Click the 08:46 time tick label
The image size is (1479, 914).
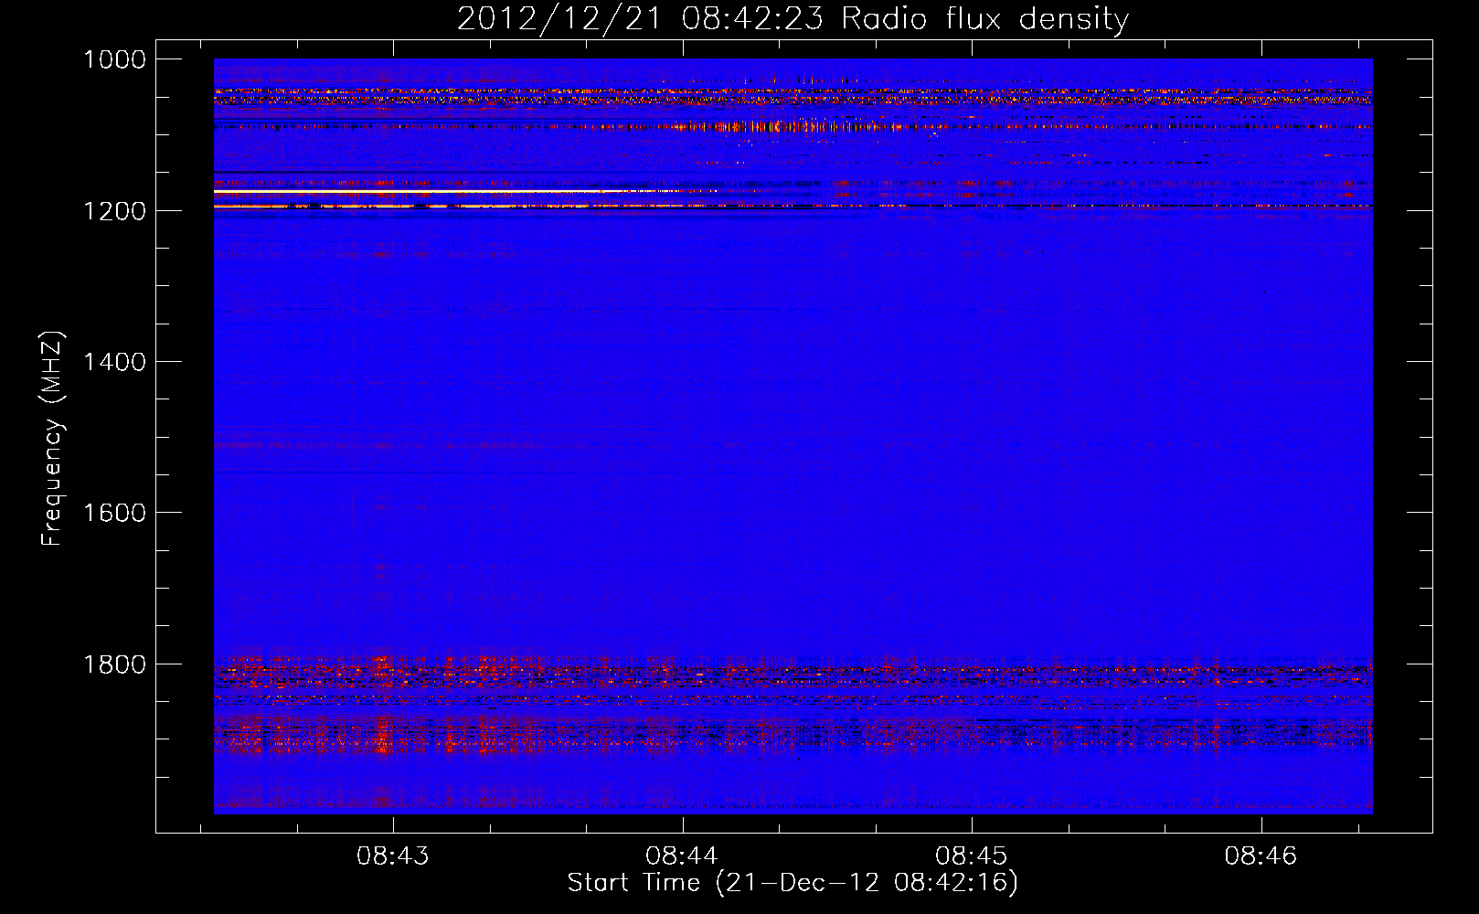click(1261, 856)
